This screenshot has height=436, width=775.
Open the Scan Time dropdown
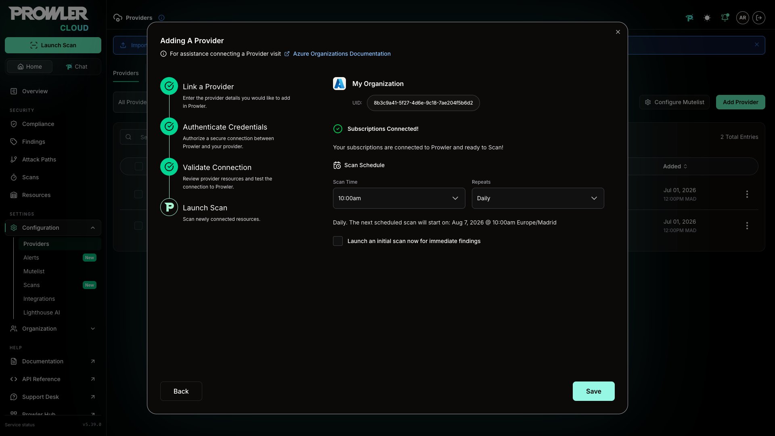tap(399, 198)
